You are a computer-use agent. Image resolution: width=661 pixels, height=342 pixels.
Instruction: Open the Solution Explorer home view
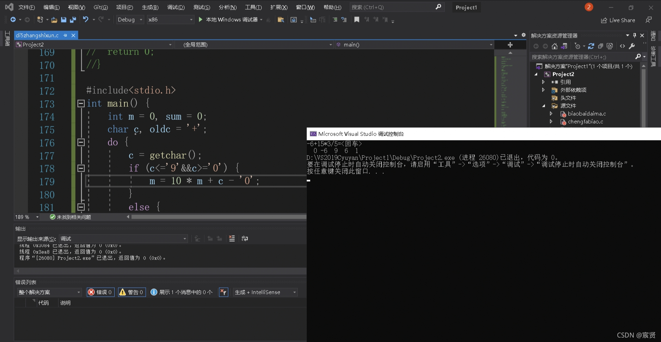tap(554, 46)
